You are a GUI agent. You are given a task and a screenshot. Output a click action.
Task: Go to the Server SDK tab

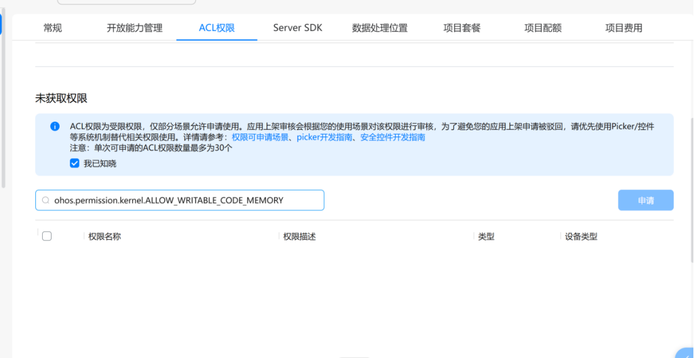point(297,28)
